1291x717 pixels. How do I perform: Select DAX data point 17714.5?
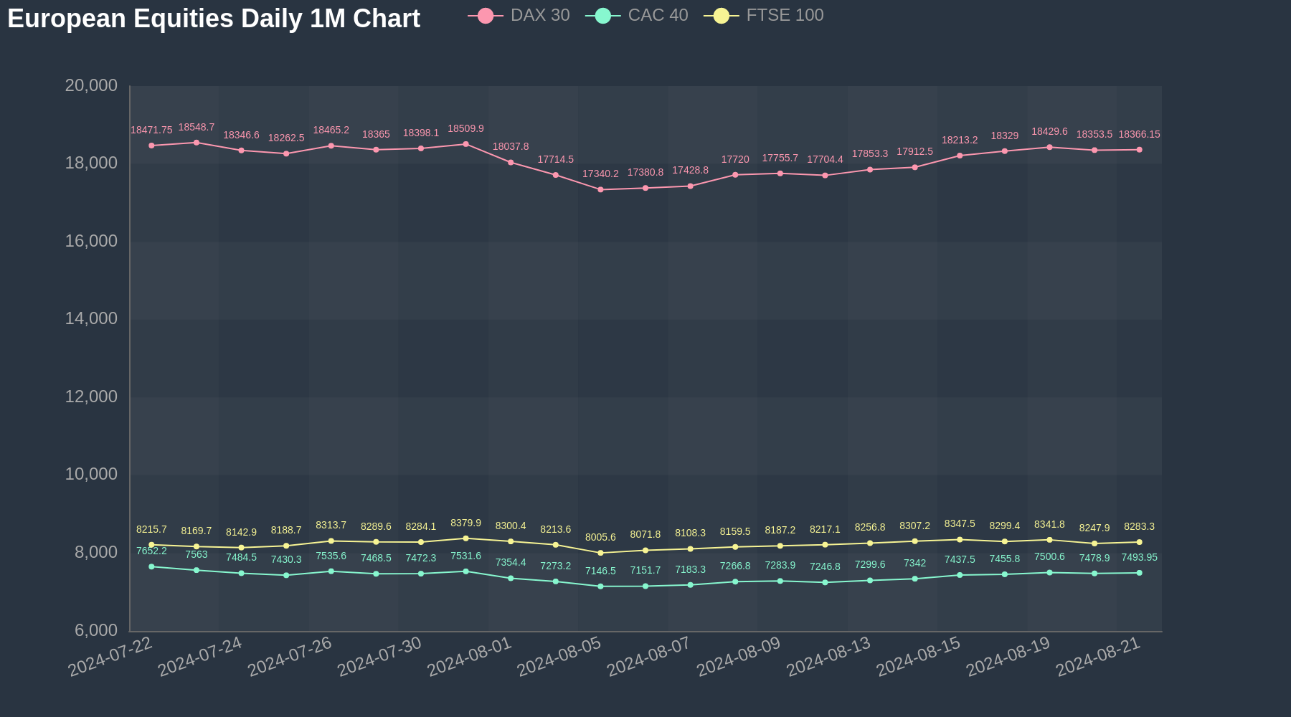(x=556, y=175)
